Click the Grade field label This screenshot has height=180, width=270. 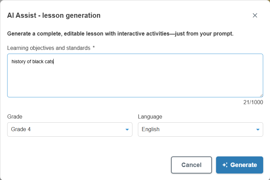pos(15,116)
